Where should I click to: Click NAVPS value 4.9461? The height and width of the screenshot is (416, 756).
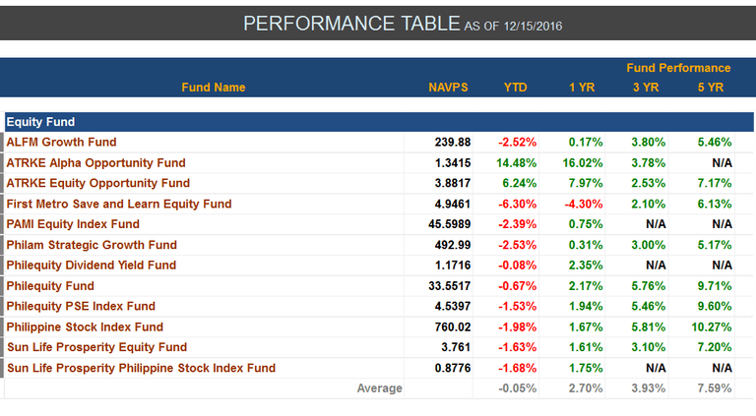tap(452, 204)
